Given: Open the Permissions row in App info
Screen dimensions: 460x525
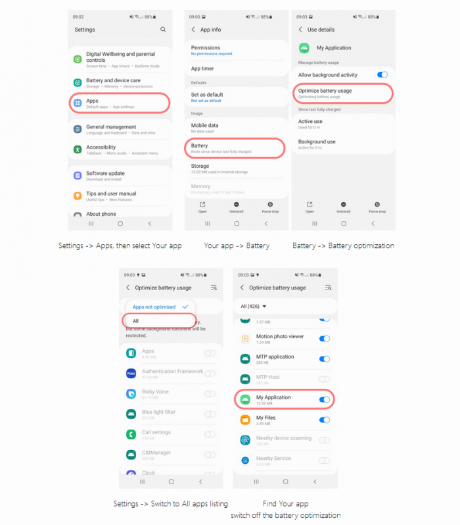Looking at the screenshot, I should click(x=236, y=50).
